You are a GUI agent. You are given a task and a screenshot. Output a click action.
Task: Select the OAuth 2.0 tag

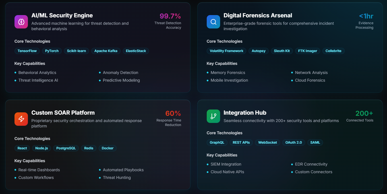[x=293, y=142]
